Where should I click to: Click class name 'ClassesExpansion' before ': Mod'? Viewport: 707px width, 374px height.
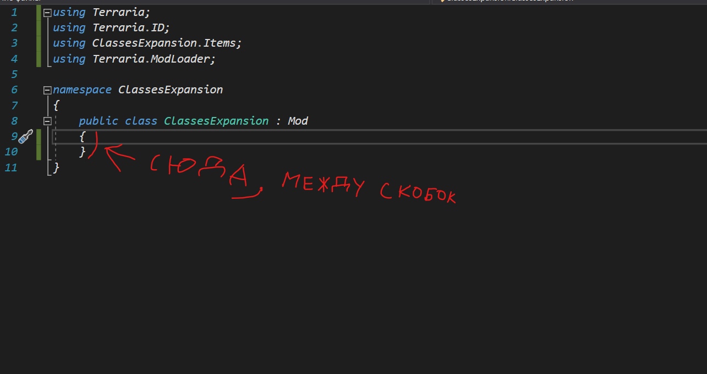[x=216, y=121]
